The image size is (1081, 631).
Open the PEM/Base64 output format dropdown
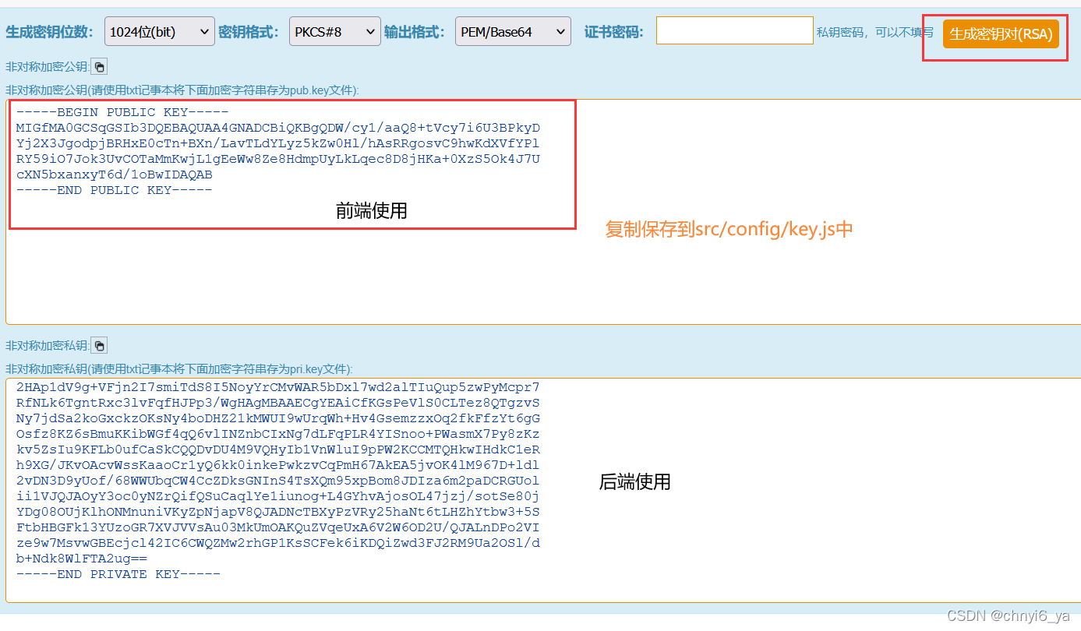(x=513, y=32)
